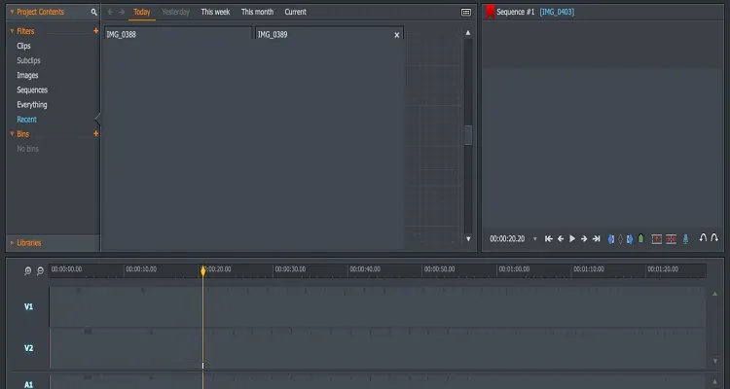Click the clip bin scroll up arrow
730x389 pixels.
tap(468, 33)
